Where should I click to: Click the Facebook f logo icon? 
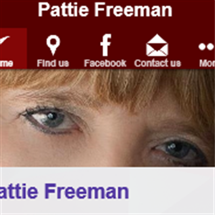106,45
